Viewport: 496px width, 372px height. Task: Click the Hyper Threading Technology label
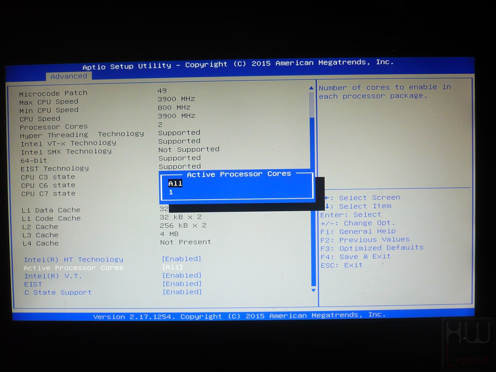point(82,135)
